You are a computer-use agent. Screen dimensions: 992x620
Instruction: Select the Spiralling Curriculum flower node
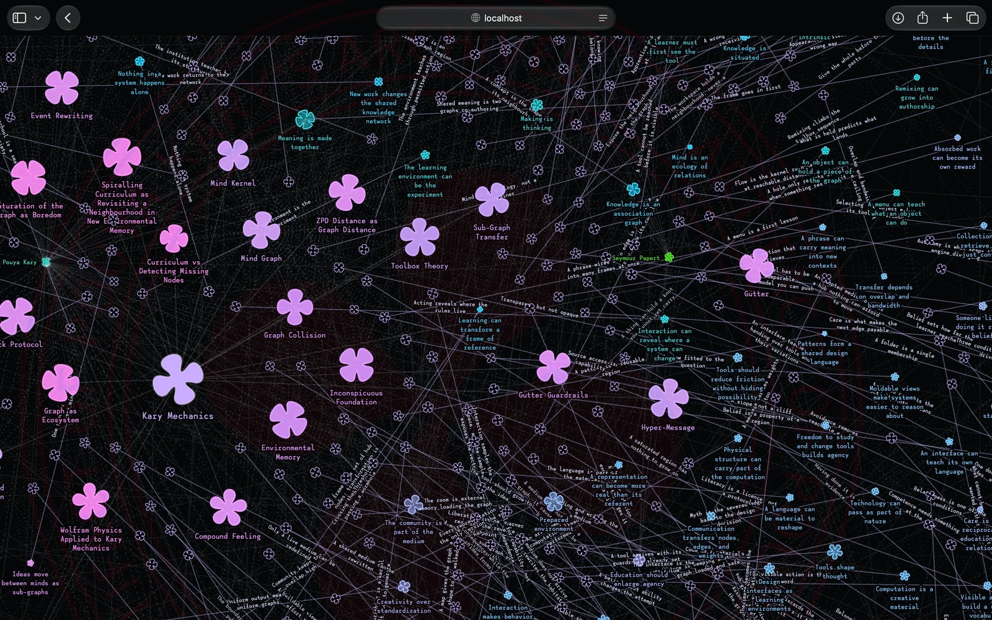[x=122, y=157]
